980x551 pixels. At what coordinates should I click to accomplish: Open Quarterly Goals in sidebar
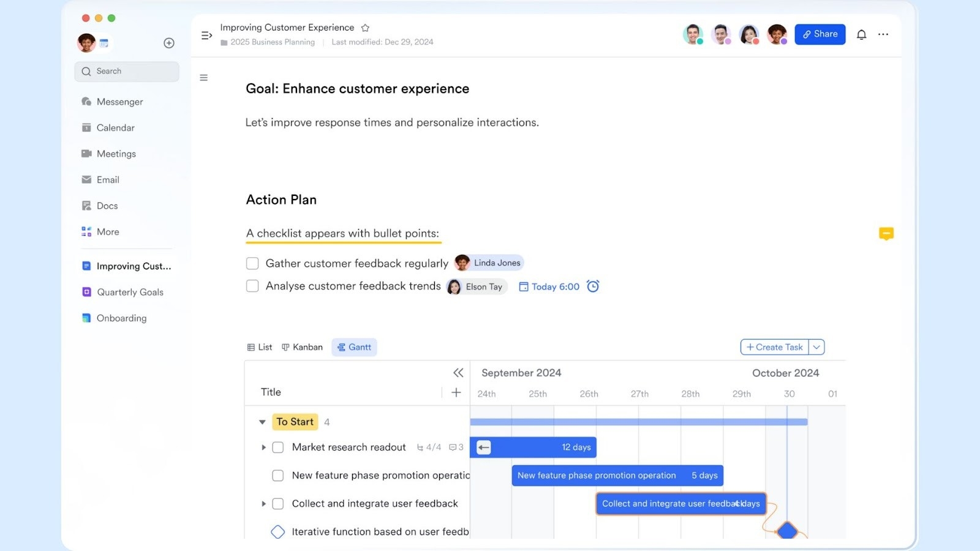tap(123, 292)
